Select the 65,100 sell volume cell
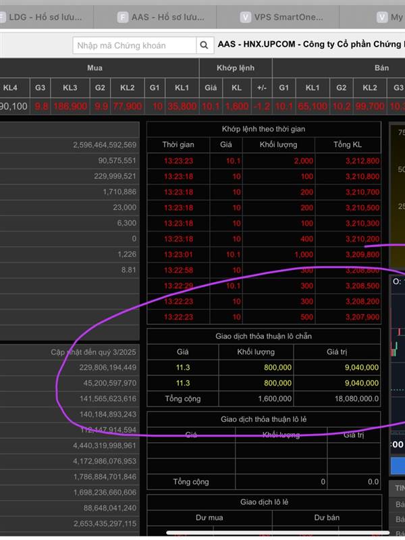This screenshot has height=540, width=405. tap(313, 107)
